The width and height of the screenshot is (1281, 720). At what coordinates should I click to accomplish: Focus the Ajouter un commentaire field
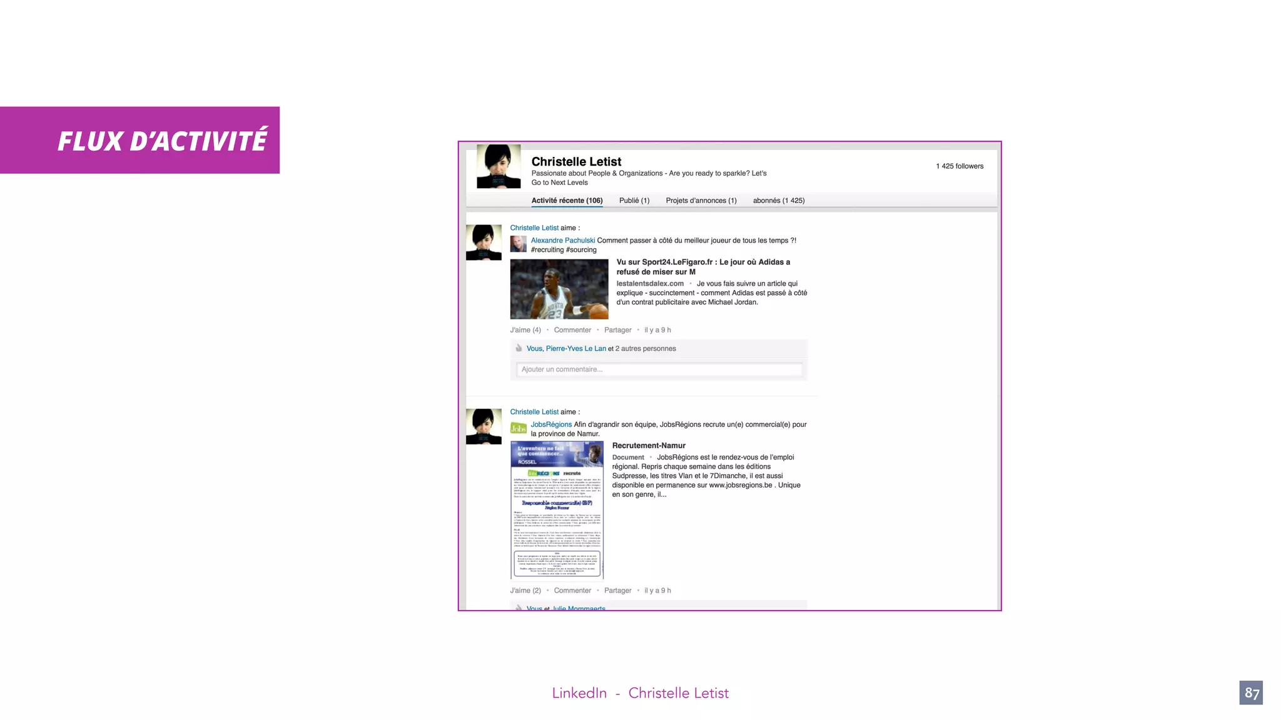coord(659,369)
